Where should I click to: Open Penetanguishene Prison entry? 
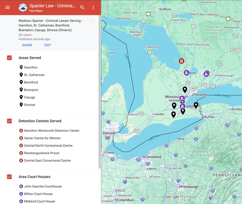[39, 153]
